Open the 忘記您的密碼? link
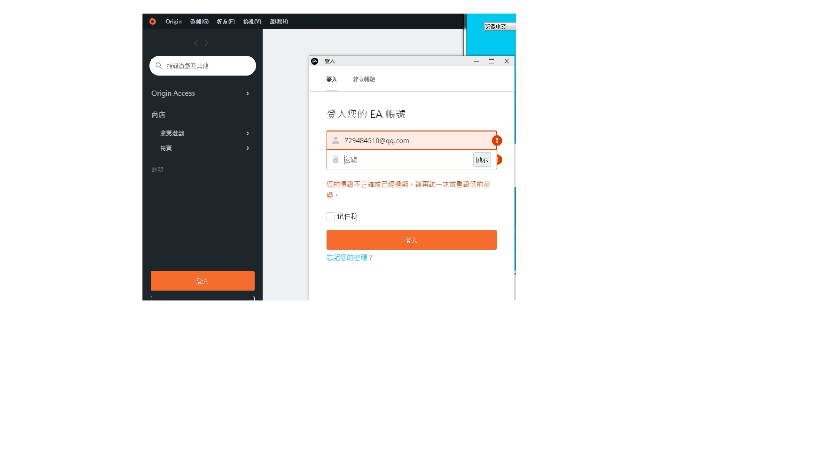The width and height of the screenshot is (819, 469). (x=350, y=258)
